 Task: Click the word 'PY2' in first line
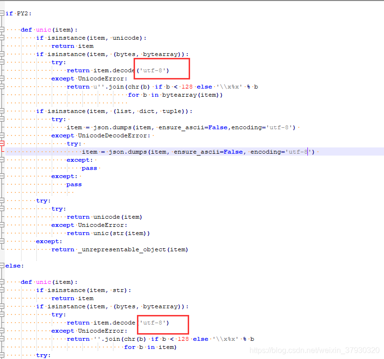click(23, 13)
